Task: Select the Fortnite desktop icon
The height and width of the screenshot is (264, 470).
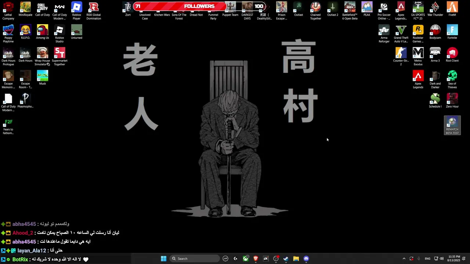Action: click(452, 32)
